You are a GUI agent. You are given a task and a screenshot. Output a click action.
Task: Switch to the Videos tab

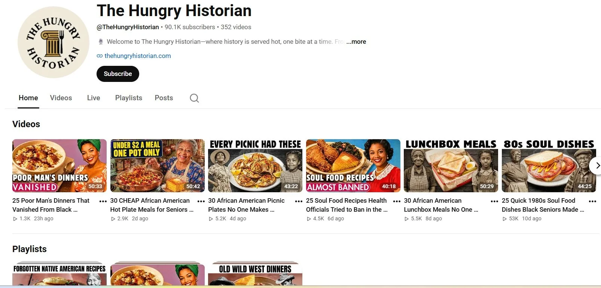pyautogui.click(x=61, y=98)
